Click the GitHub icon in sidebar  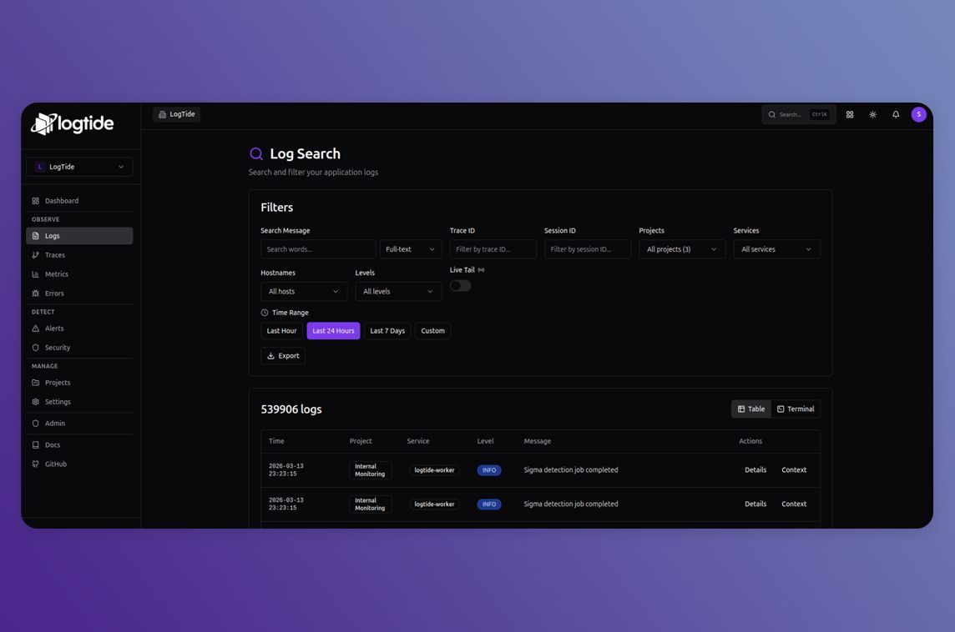pyautogui.click(x=35, y=464)
